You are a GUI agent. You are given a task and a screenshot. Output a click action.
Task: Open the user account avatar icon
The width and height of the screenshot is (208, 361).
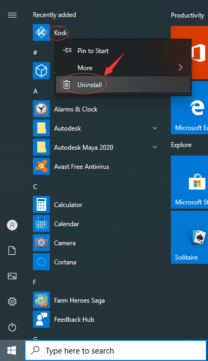point(12,225)
